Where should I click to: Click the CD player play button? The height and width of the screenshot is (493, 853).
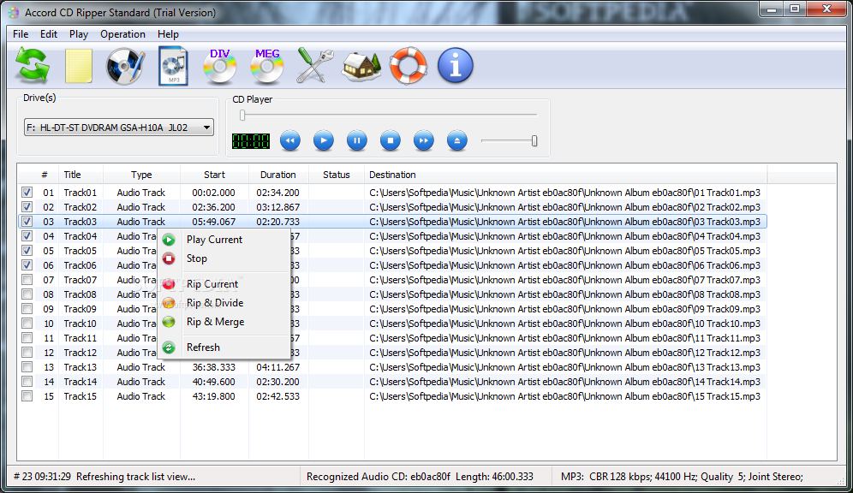[324, 140]
